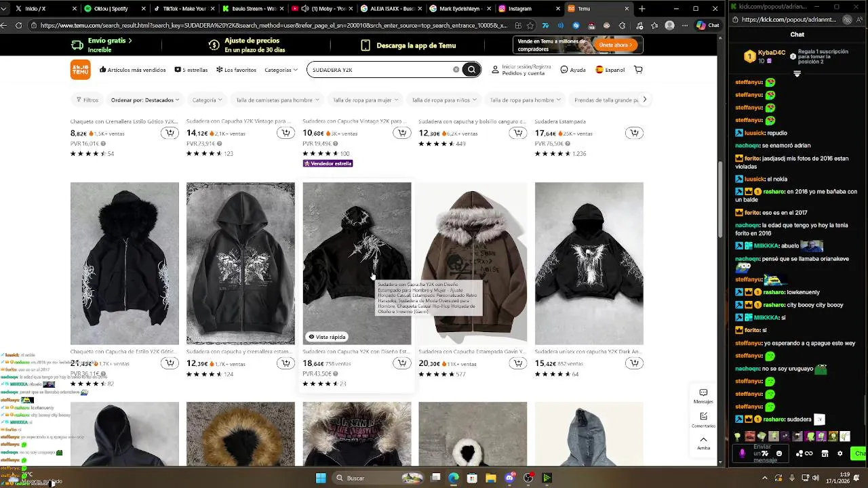Viewport: 868px width, 488px height.
Task: Click Vista rápida on the hovered hoodie
Action: (x=327, y=337)
